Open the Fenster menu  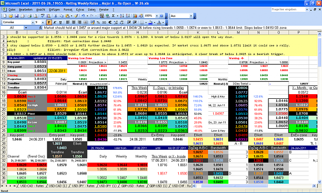coord(104,10)
